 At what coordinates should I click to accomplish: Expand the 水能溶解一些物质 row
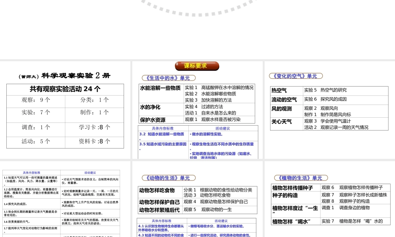click(x=160, y=88)
